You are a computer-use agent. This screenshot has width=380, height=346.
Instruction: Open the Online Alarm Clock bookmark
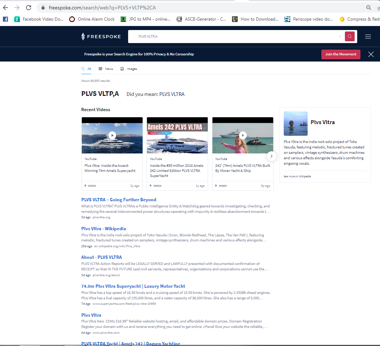click(x=92, y=19)
